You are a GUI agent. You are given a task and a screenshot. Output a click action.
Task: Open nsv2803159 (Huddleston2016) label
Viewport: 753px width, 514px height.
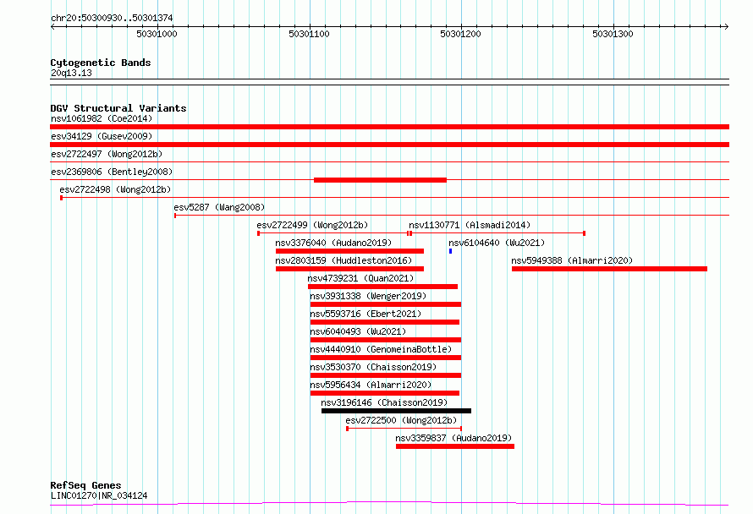pos(344,260)
